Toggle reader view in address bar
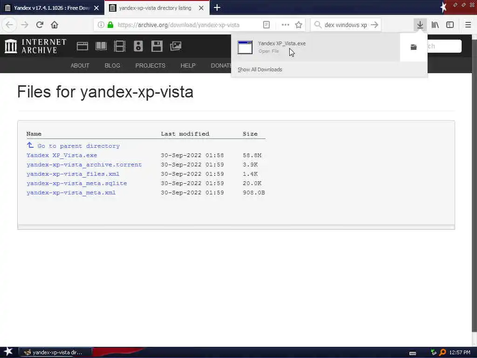 coord(266,25)
